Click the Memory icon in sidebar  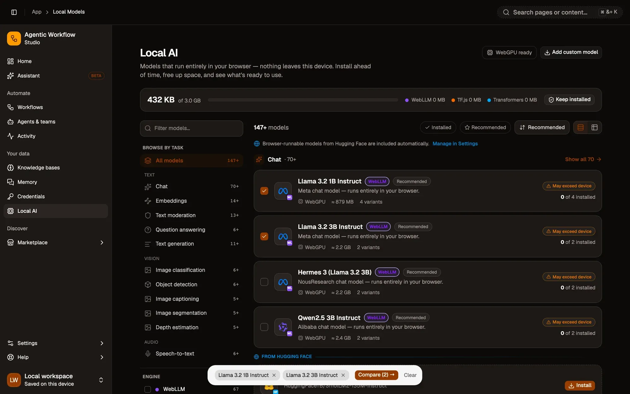coord(10,182)
